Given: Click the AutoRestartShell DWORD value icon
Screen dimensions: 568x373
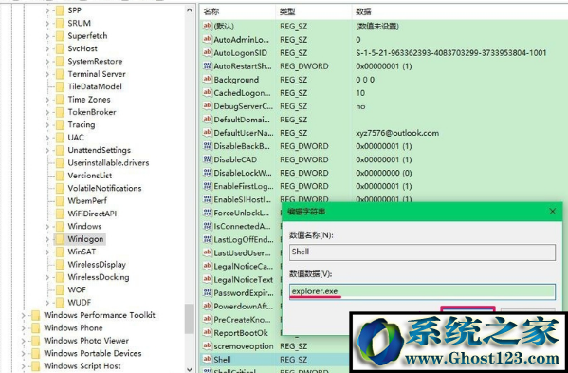Looking at the screenshot, I should point(208,66).
